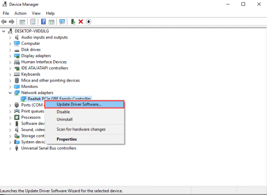The height and width of the screenshot is (195, 267).
Task: Open the Help menu
Action: [x=50, y=13]
